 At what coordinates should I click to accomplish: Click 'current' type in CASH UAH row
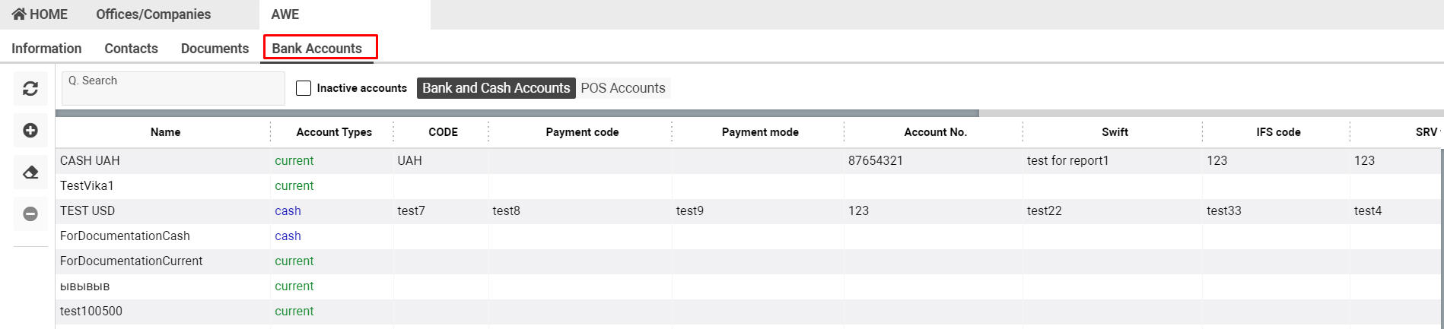pos(294,161)
